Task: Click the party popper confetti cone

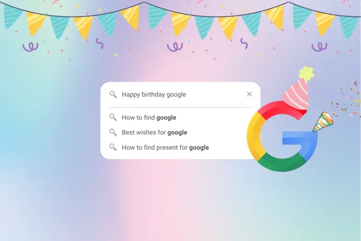Action: (323, 122)
